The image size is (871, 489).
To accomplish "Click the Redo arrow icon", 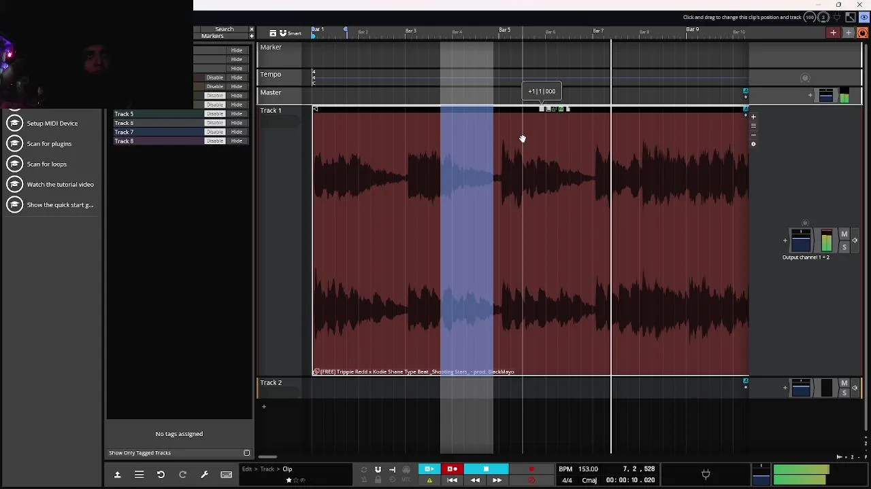I will click(182, 475).
